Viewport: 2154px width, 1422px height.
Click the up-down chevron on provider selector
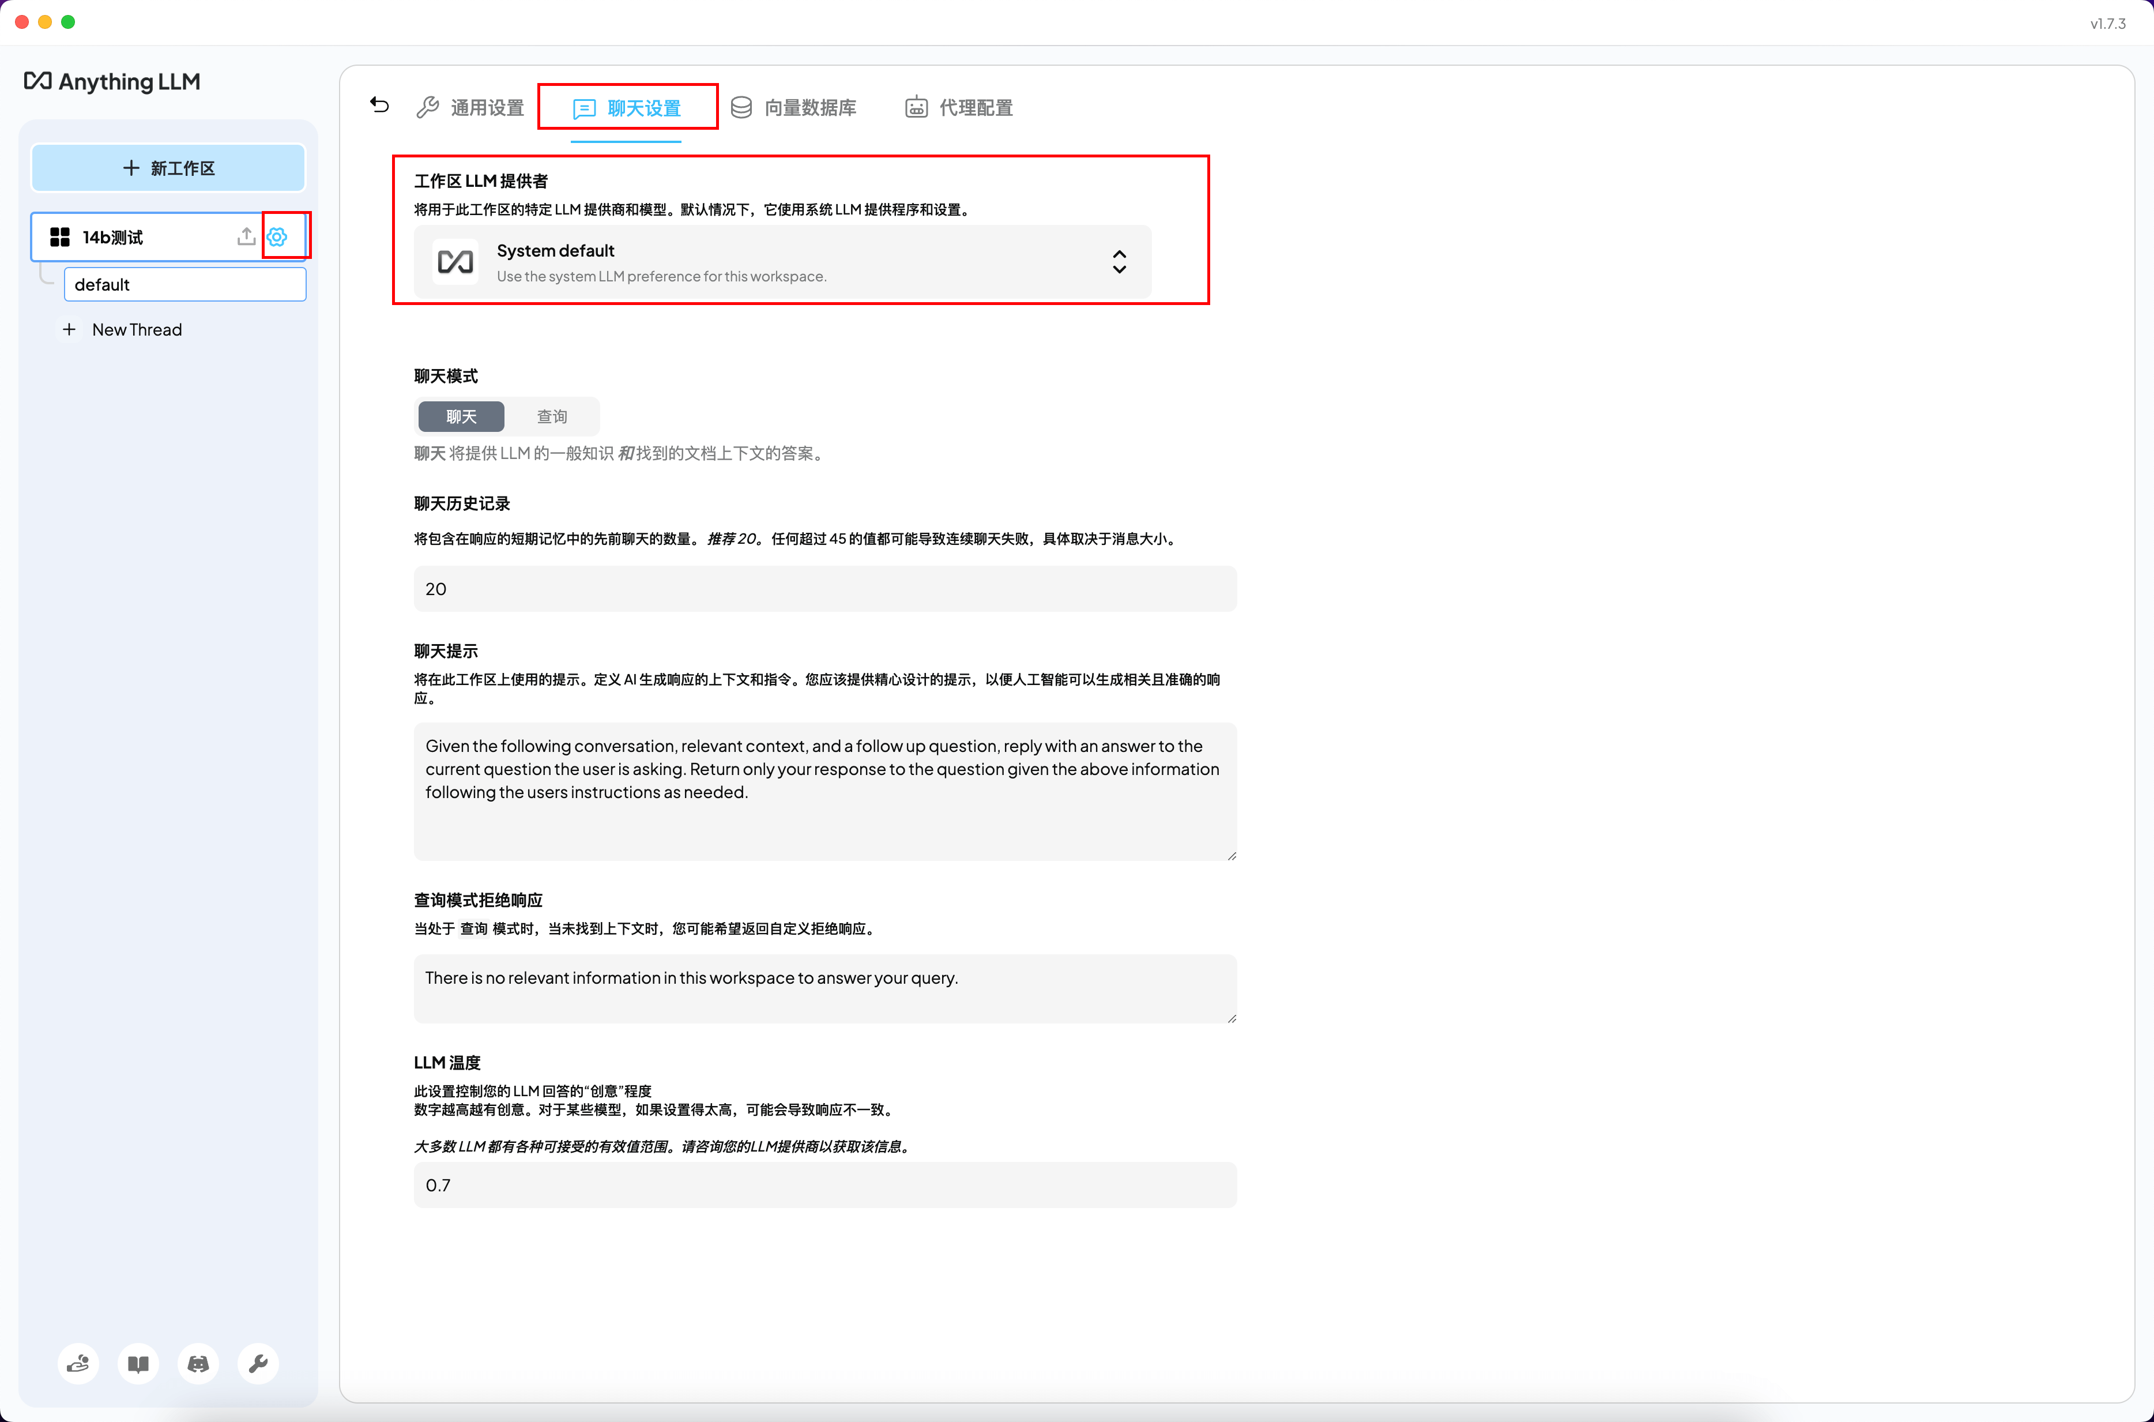pyautogui.click(x=1120, y=262)
